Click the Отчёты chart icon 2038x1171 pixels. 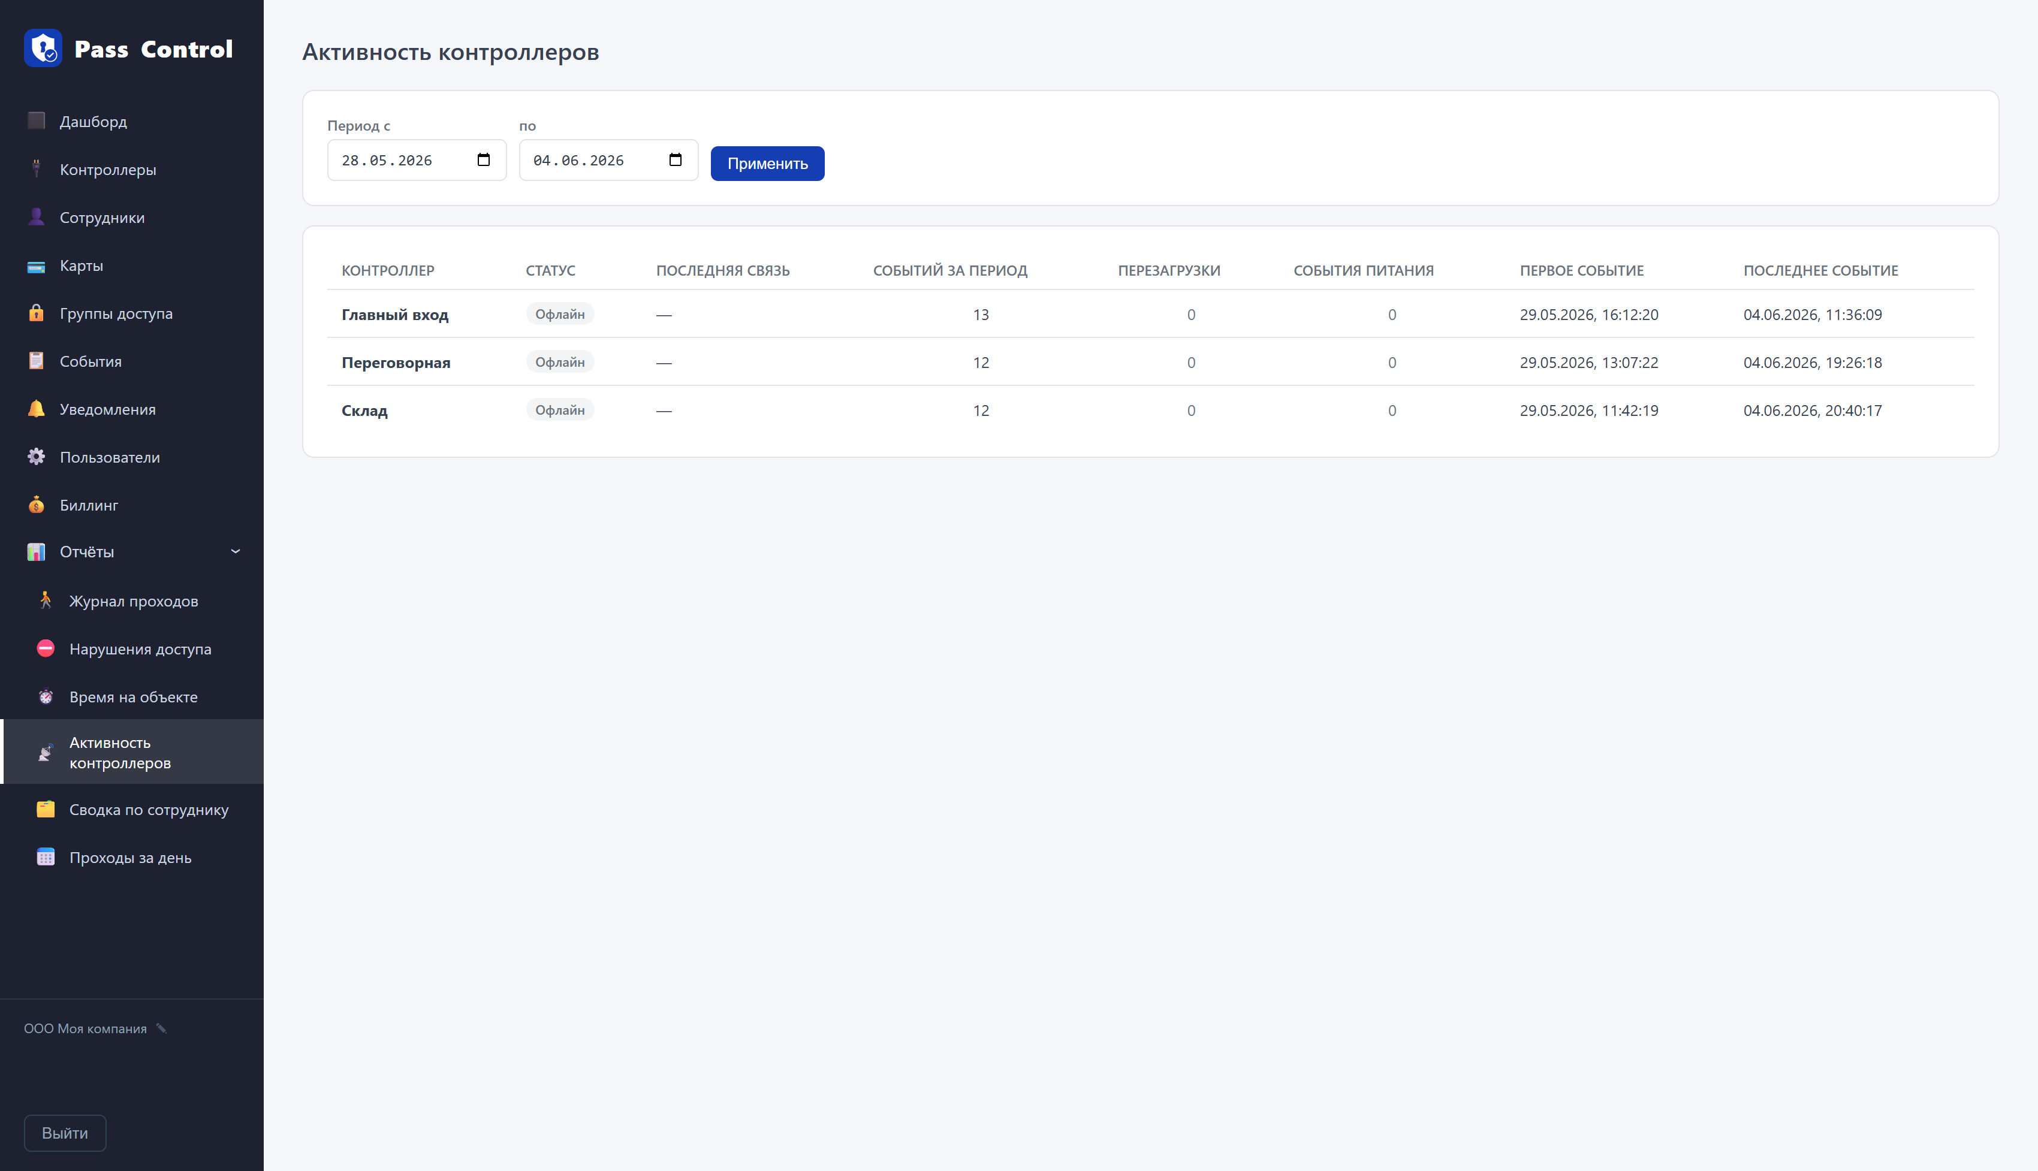tap(36, 552)
